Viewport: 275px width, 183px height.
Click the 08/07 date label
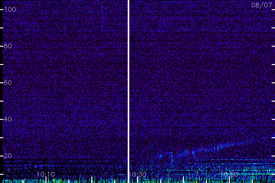point(262,5)
